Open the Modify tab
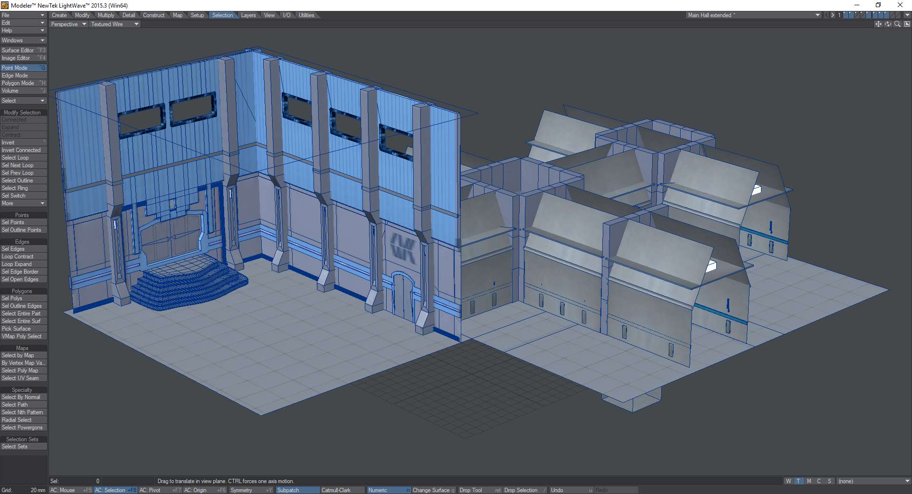 (x=82, y=15)
